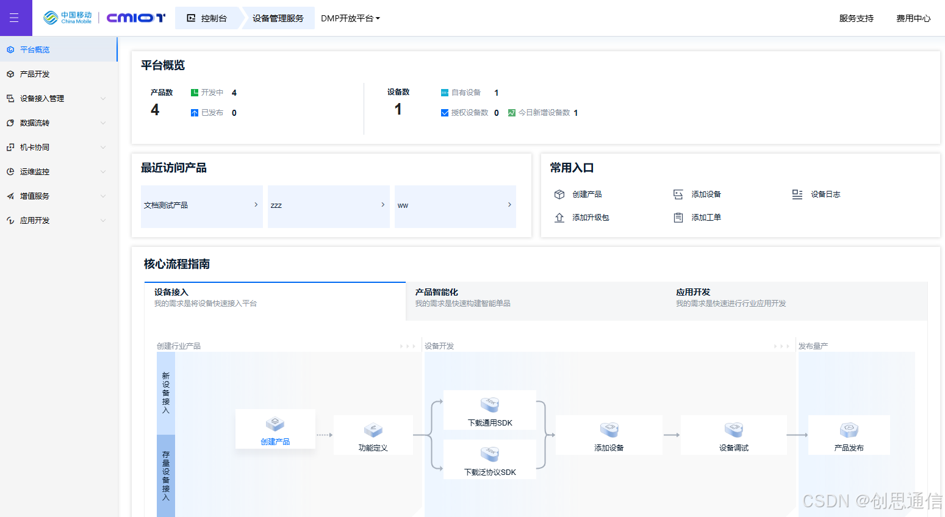The image size is (945, 517).
Task: Open the 设备日志 shortcut icon
Action: click(x=797, y=194)
